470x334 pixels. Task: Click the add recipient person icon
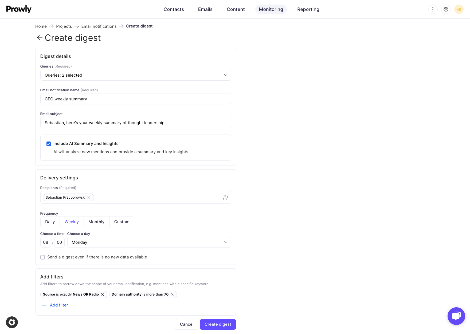225,197
